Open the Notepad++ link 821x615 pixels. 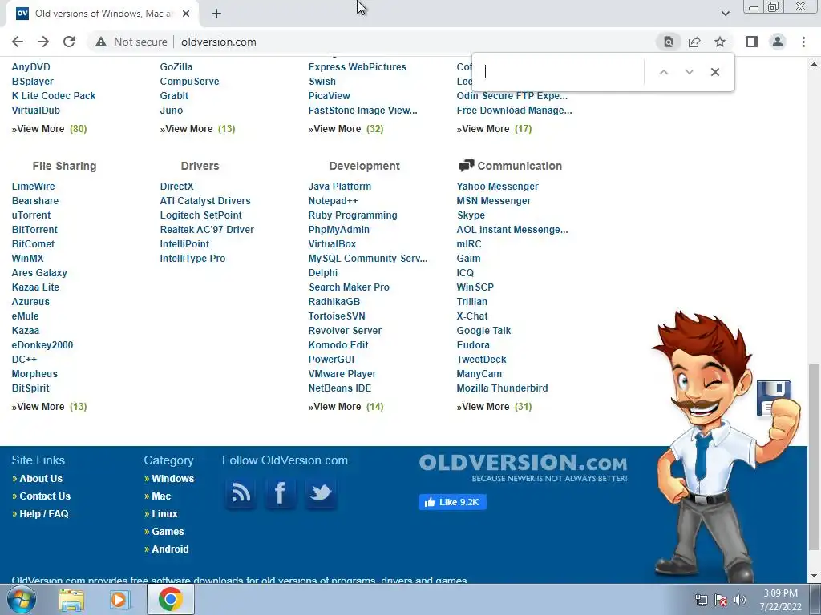point(333,201)
